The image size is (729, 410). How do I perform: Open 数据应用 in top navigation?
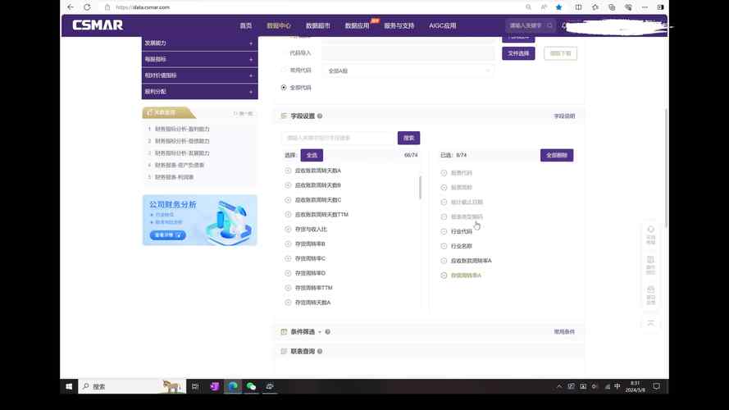coord(357,25)
